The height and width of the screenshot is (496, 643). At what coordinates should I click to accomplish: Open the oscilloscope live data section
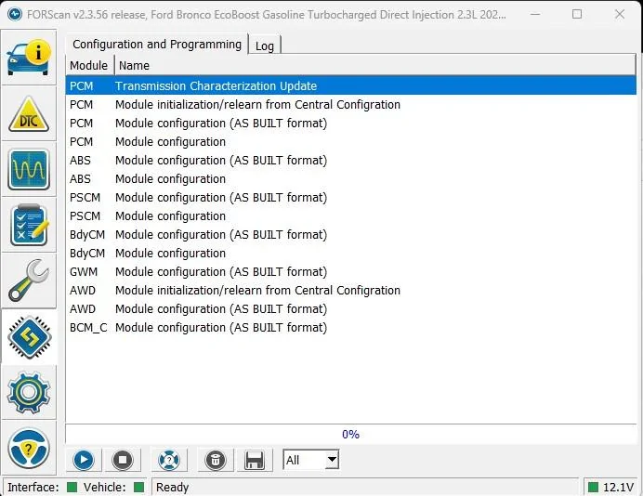tap(29, 169)
